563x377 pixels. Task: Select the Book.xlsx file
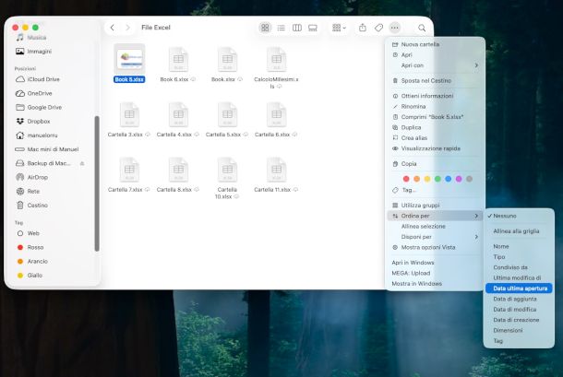(227, 65)
